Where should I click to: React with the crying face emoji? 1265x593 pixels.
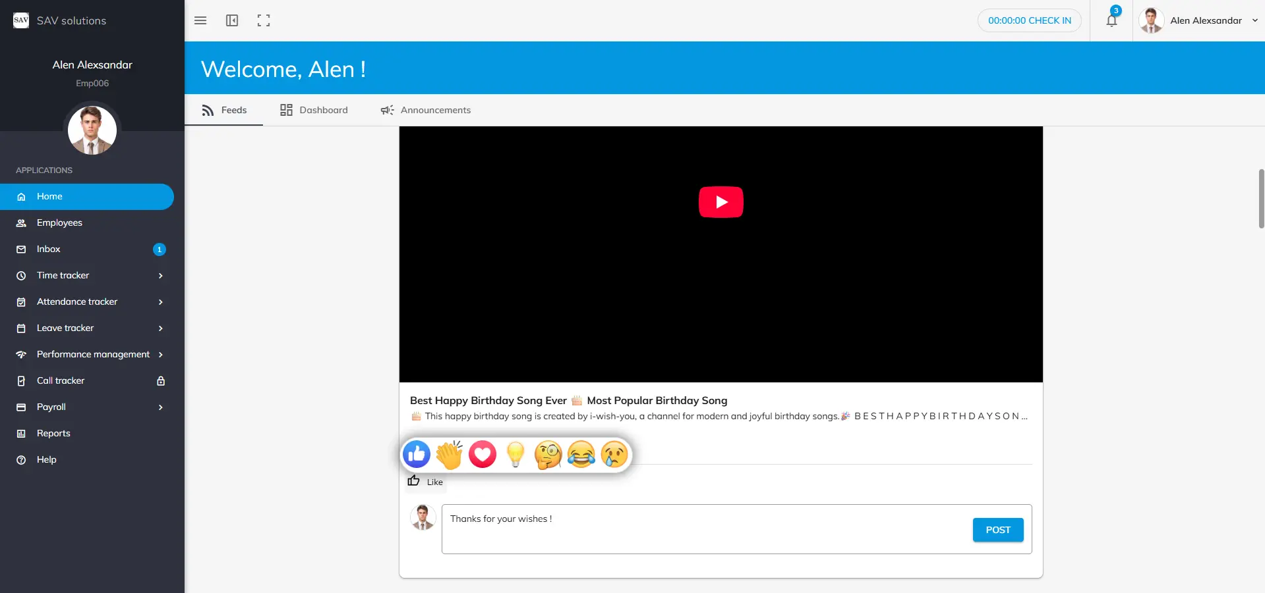tap(614, 454)
